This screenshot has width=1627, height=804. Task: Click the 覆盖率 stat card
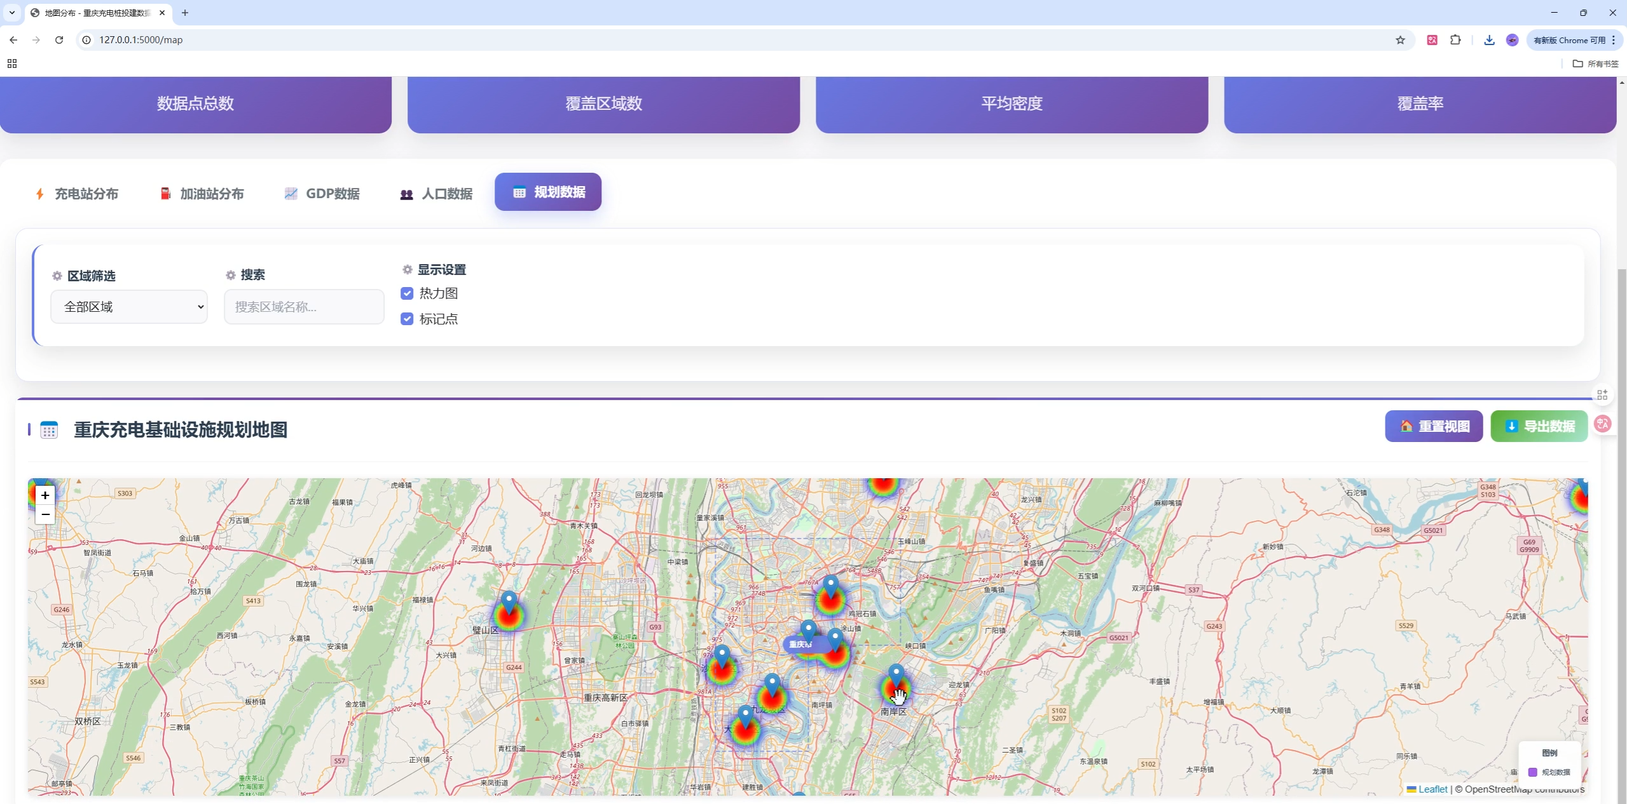point(1420,104)
